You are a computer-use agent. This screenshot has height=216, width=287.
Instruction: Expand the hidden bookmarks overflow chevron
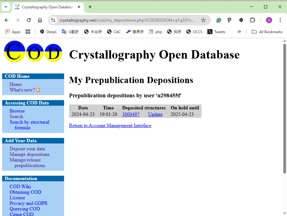(x=239, y=32)
